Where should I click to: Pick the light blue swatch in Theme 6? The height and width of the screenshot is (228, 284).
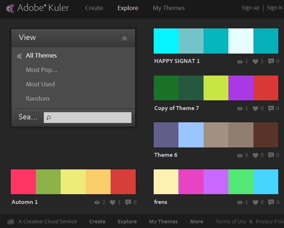[x=191, y=135]
